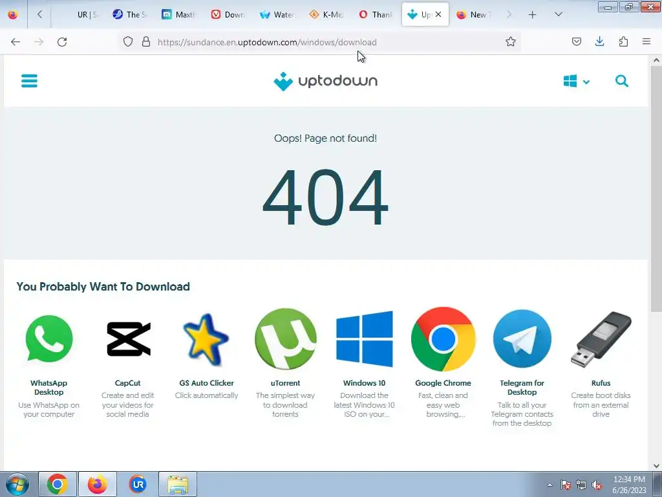Open the Telegram for Desktop icon
This screenshot has height=497, width=662.
coord(522,339)
